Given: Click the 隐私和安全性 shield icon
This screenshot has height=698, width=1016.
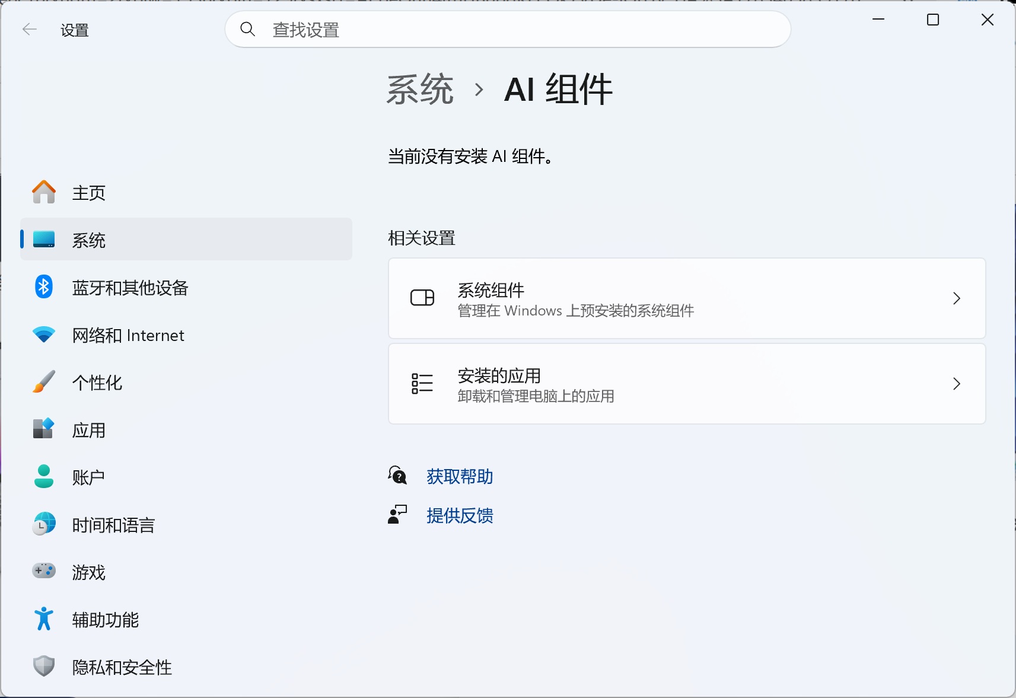Looking at the screenshot, I should tap(44, 666).
